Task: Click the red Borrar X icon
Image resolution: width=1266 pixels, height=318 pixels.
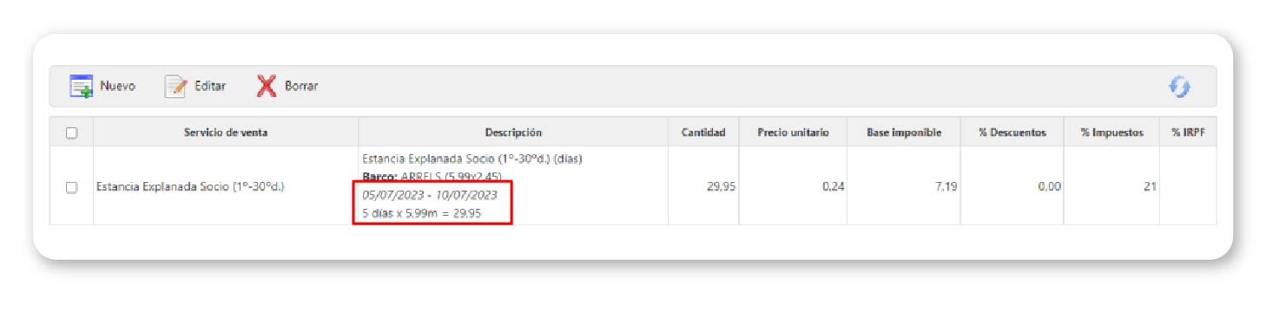Action: coord(267,87)
